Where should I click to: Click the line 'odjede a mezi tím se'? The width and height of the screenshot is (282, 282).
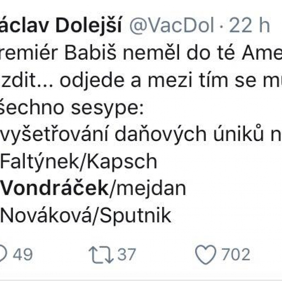[141, 80]
